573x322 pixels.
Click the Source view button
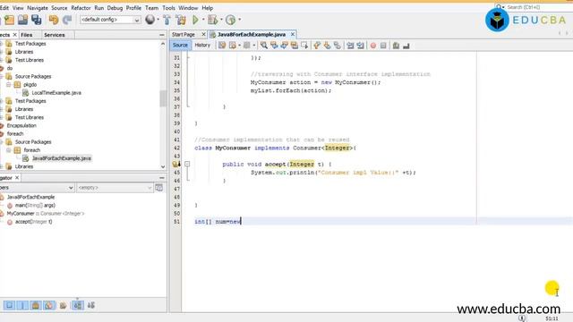point(180,45)
